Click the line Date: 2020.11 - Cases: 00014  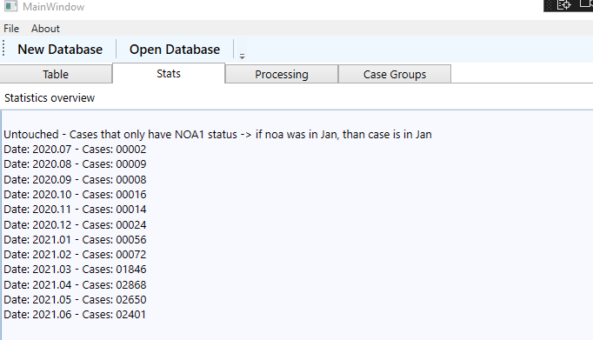point(75,210)
